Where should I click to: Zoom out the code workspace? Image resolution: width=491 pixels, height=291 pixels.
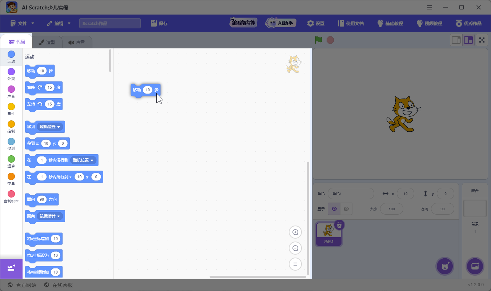295,248
